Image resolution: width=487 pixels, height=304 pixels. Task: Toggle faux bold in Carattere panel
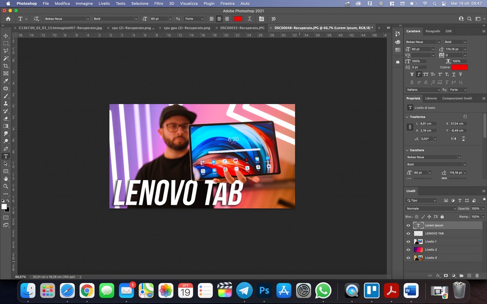tap(412, 74)
